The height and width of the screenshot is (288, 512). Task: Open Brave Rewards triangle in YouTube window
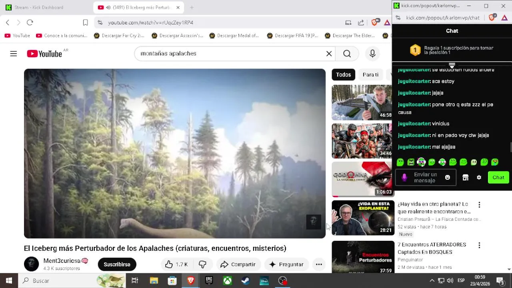click(x=387, y=22)
